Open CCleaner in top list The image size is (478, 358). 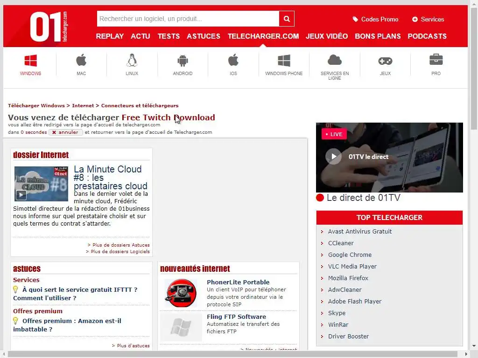(341, 243)
